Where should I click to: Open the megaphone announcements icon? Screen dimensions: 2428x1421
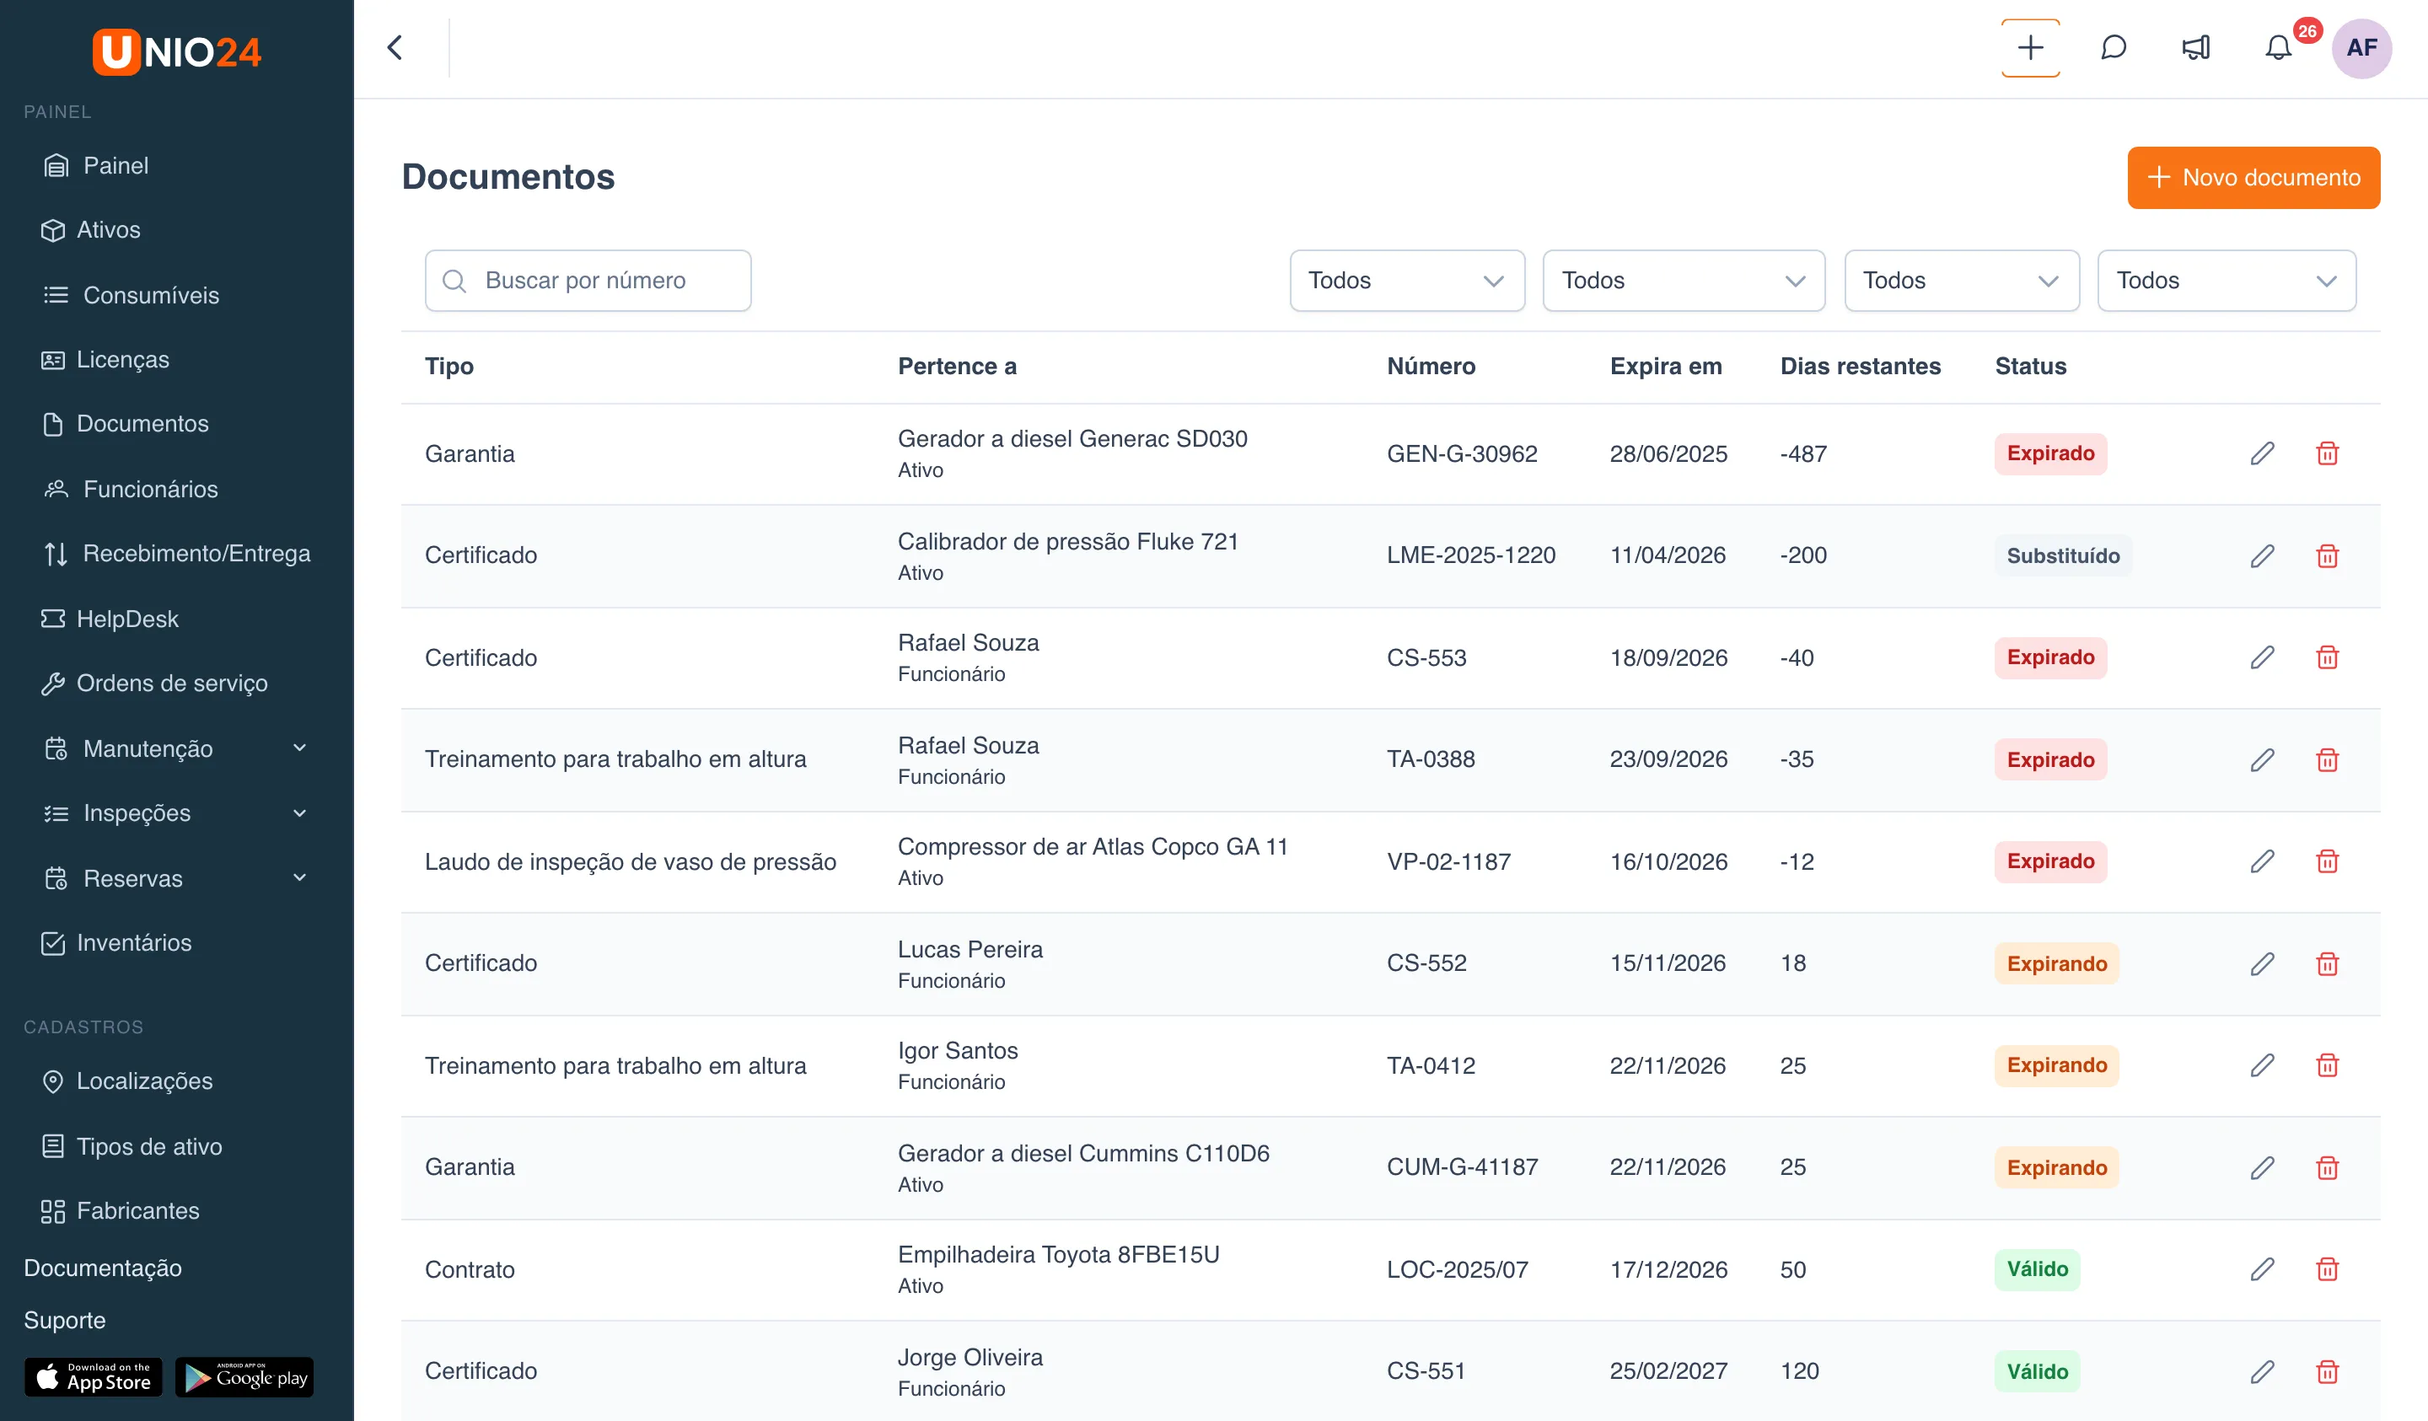[2196, 47]
